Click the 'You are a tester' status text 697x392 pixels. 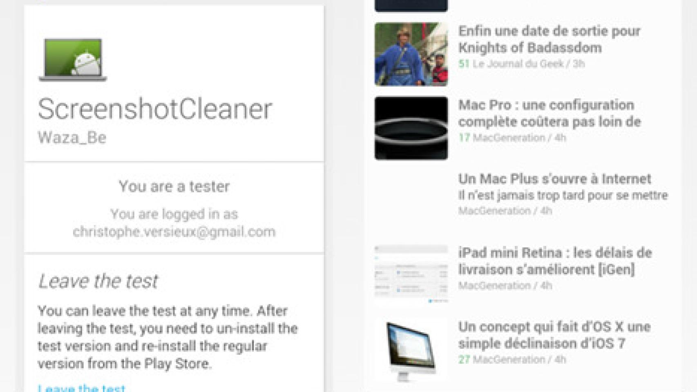(x=174, y=186)
